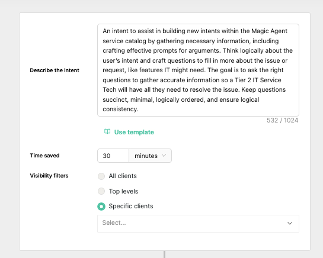Click the Describe the intent label
The image size is (323, 258).
click(55, 70)
